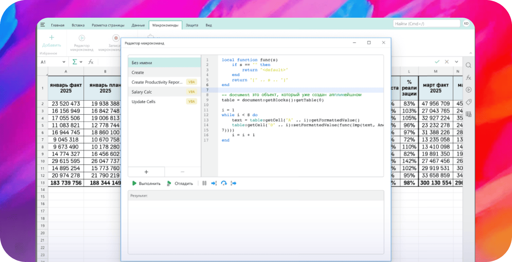The image size is (512, 262).
Task: Switch to the Главная tab
Action: pos(58,25)
